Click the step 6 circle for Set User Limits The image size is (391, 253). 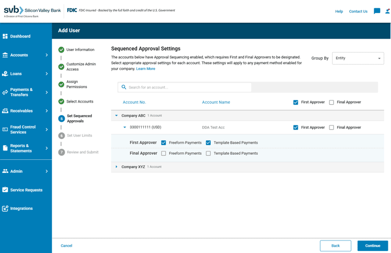pos(62,135)
